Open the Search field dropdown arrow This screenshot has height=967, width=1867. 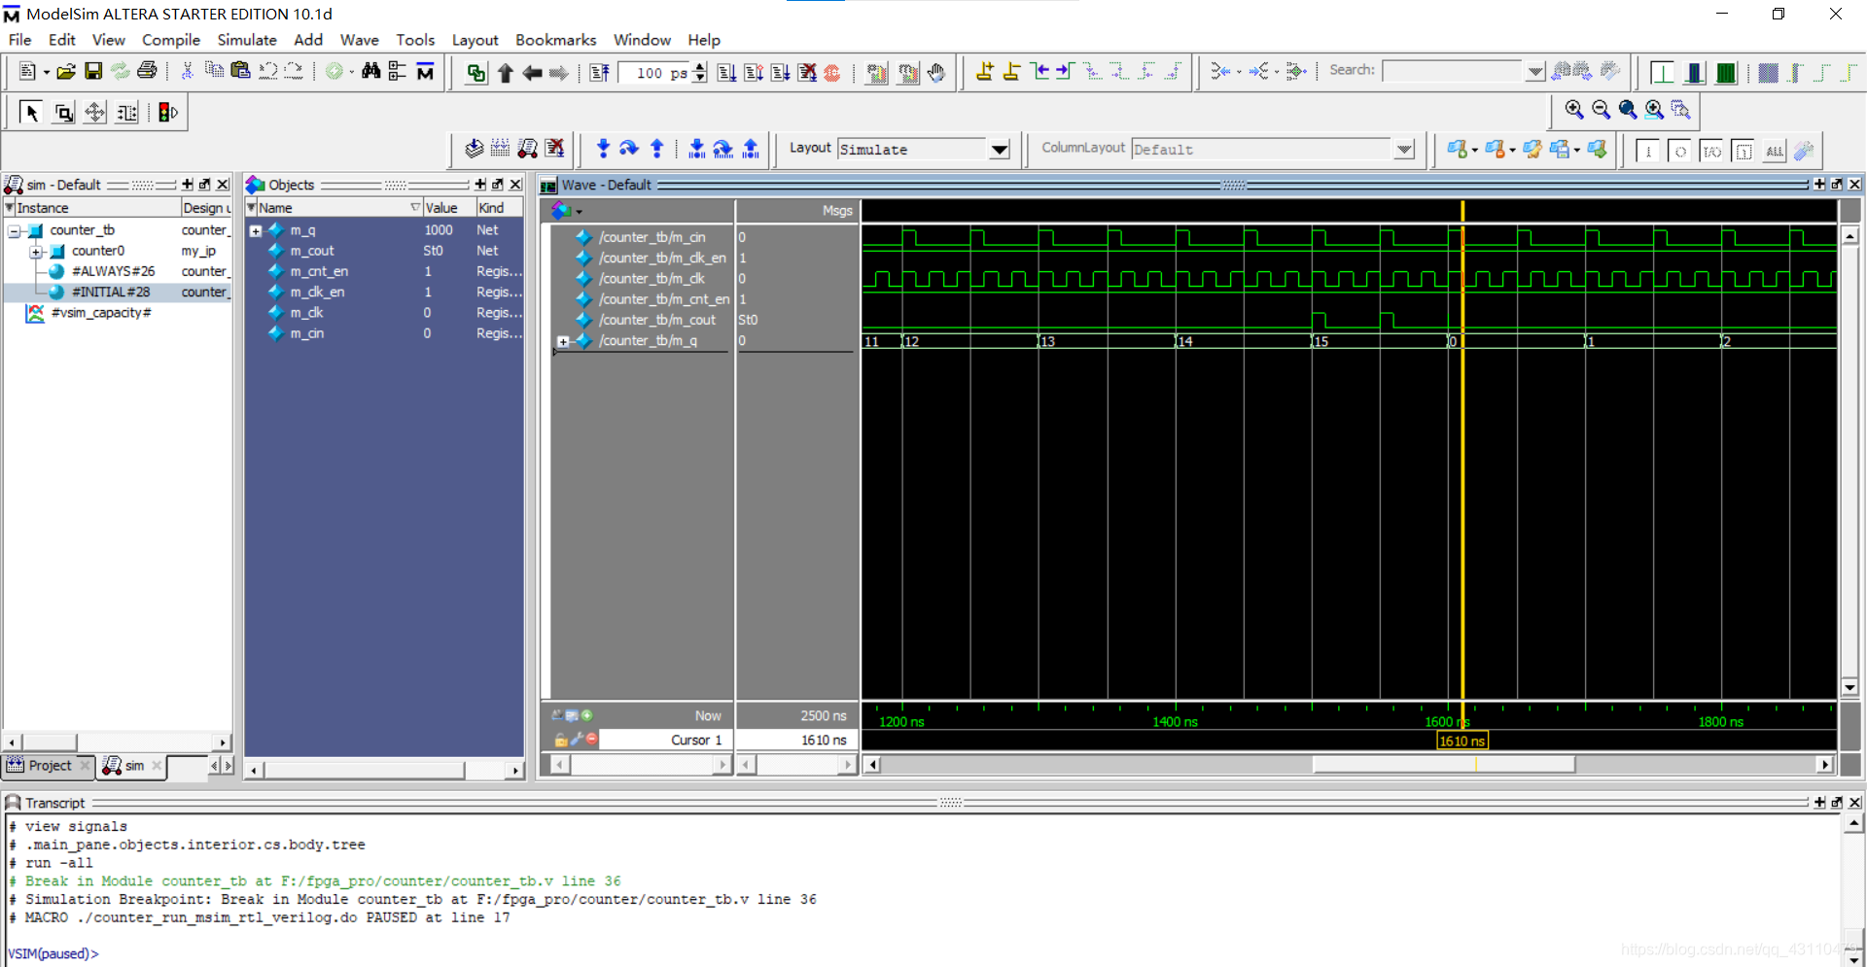click(x=1534, y=71)
